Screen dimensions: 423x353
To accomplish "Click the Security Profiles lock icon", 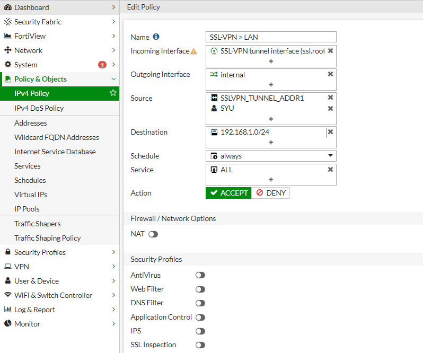I will 8,252.
